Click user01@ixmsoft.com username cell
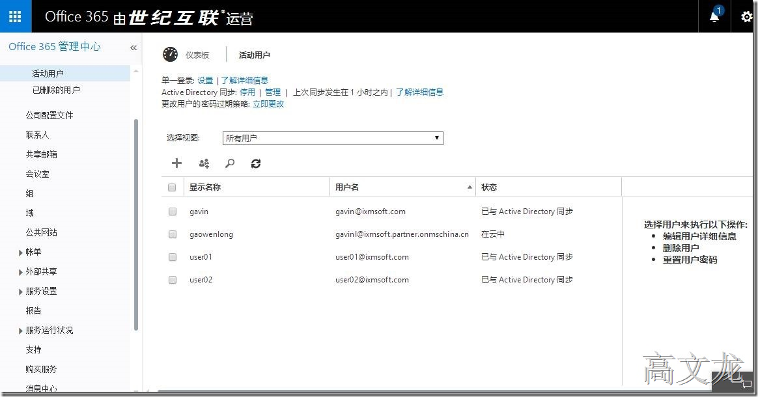The height and width of the screenshot is (397, 758). [372, 257]
